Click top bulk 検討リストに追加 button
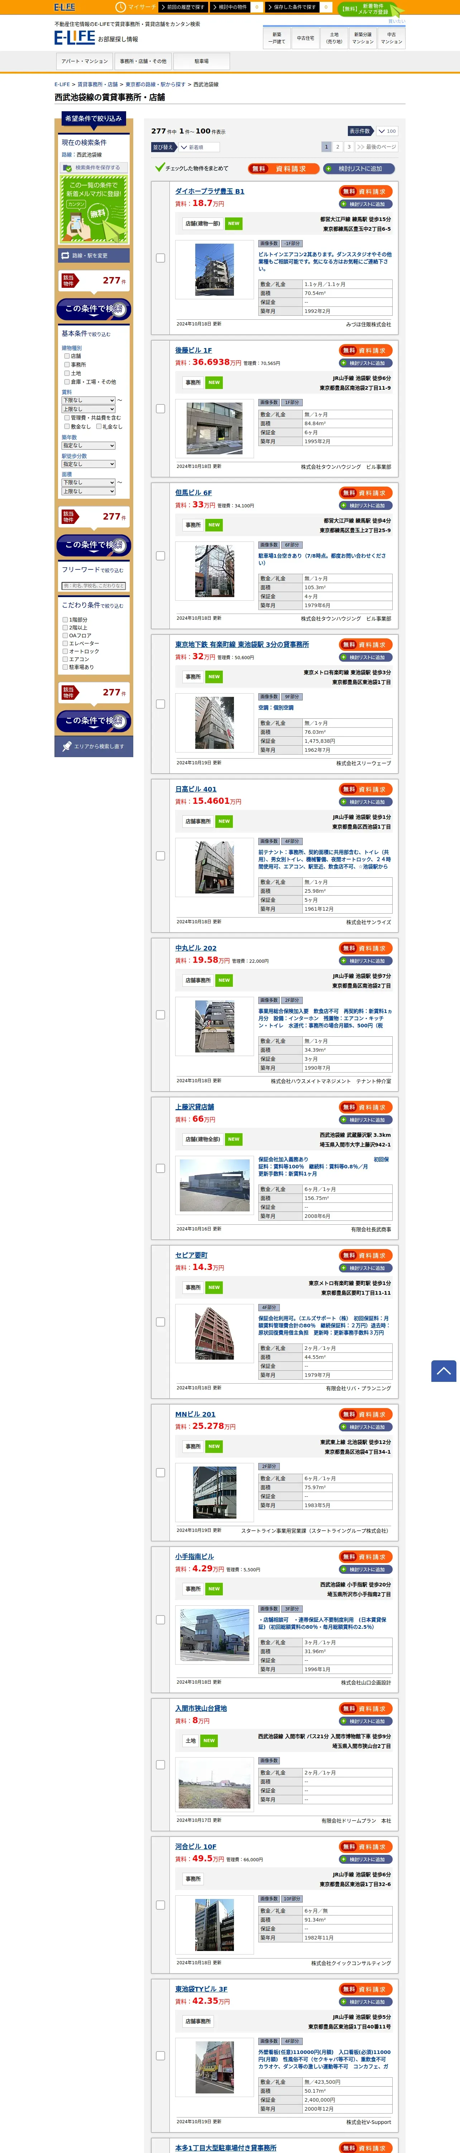This screenshot has height=2153, width=460. pos(359,169)
